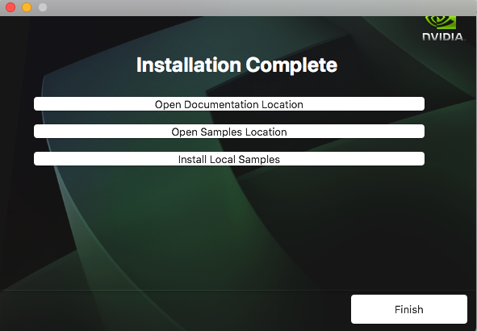Click the empty window title bar
This screenshot has height=331, width=477.
pyautogui.click(x=244, y=7)
